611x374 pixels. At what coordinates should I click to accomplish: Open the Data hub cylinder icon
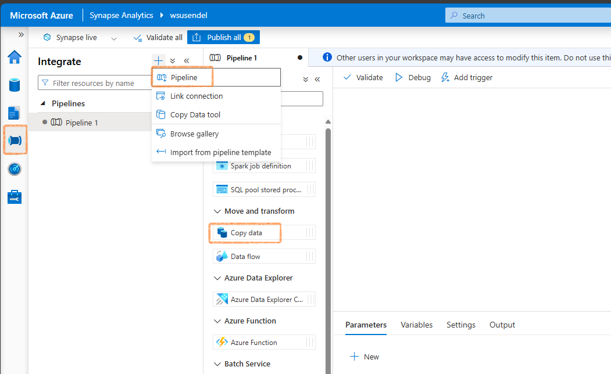click(x=15, y=85)
